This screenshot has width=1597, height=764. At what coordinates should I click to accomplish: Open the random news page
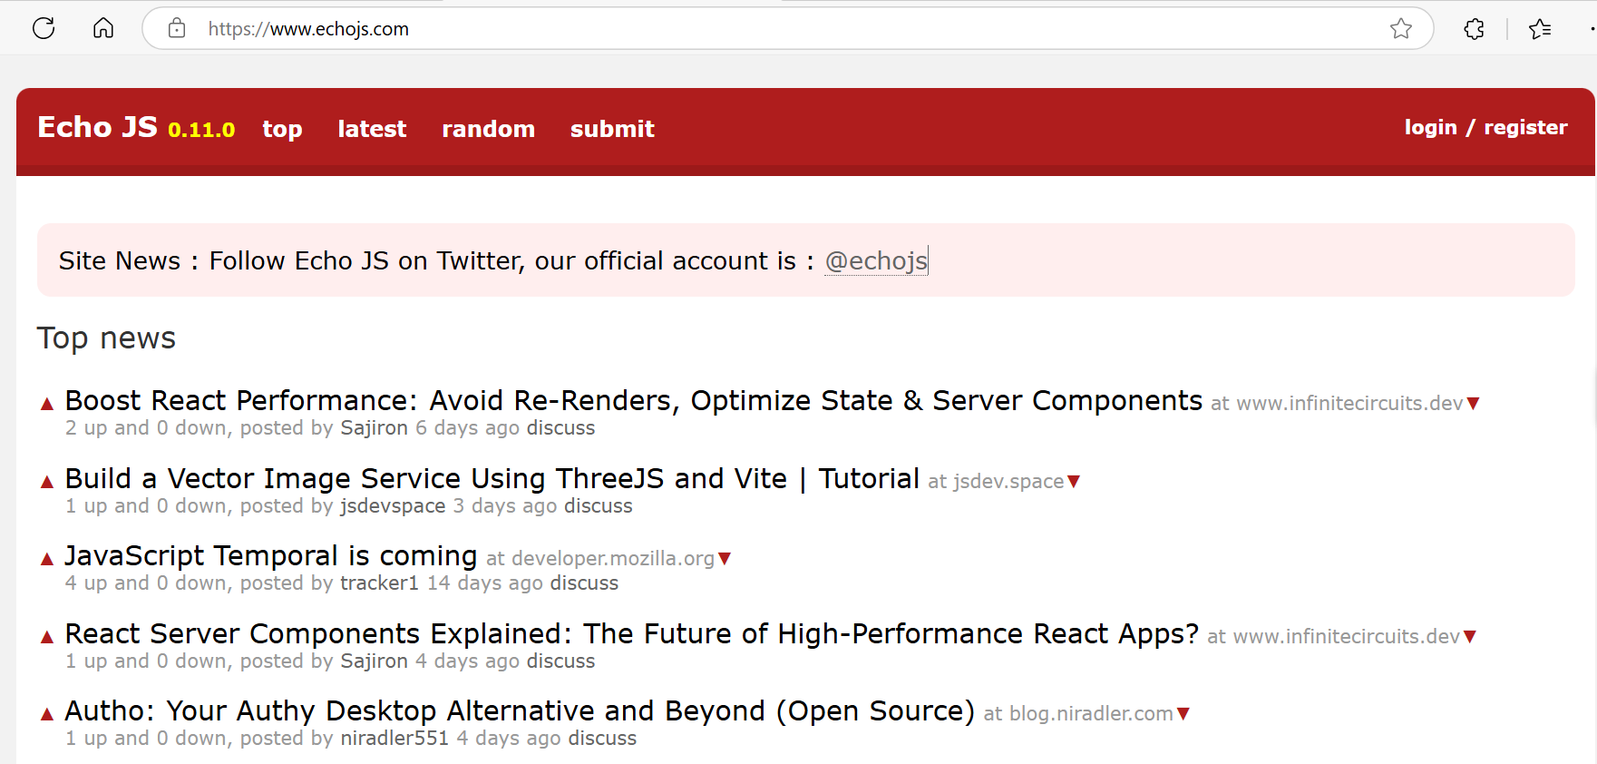[x=488, y=129]
